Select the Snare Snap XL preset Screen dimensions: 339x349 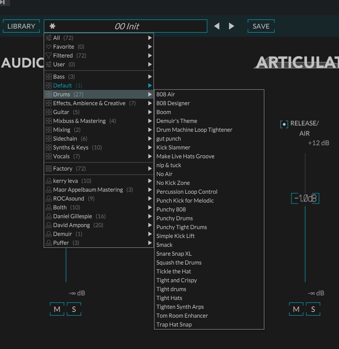click(174, 254)
